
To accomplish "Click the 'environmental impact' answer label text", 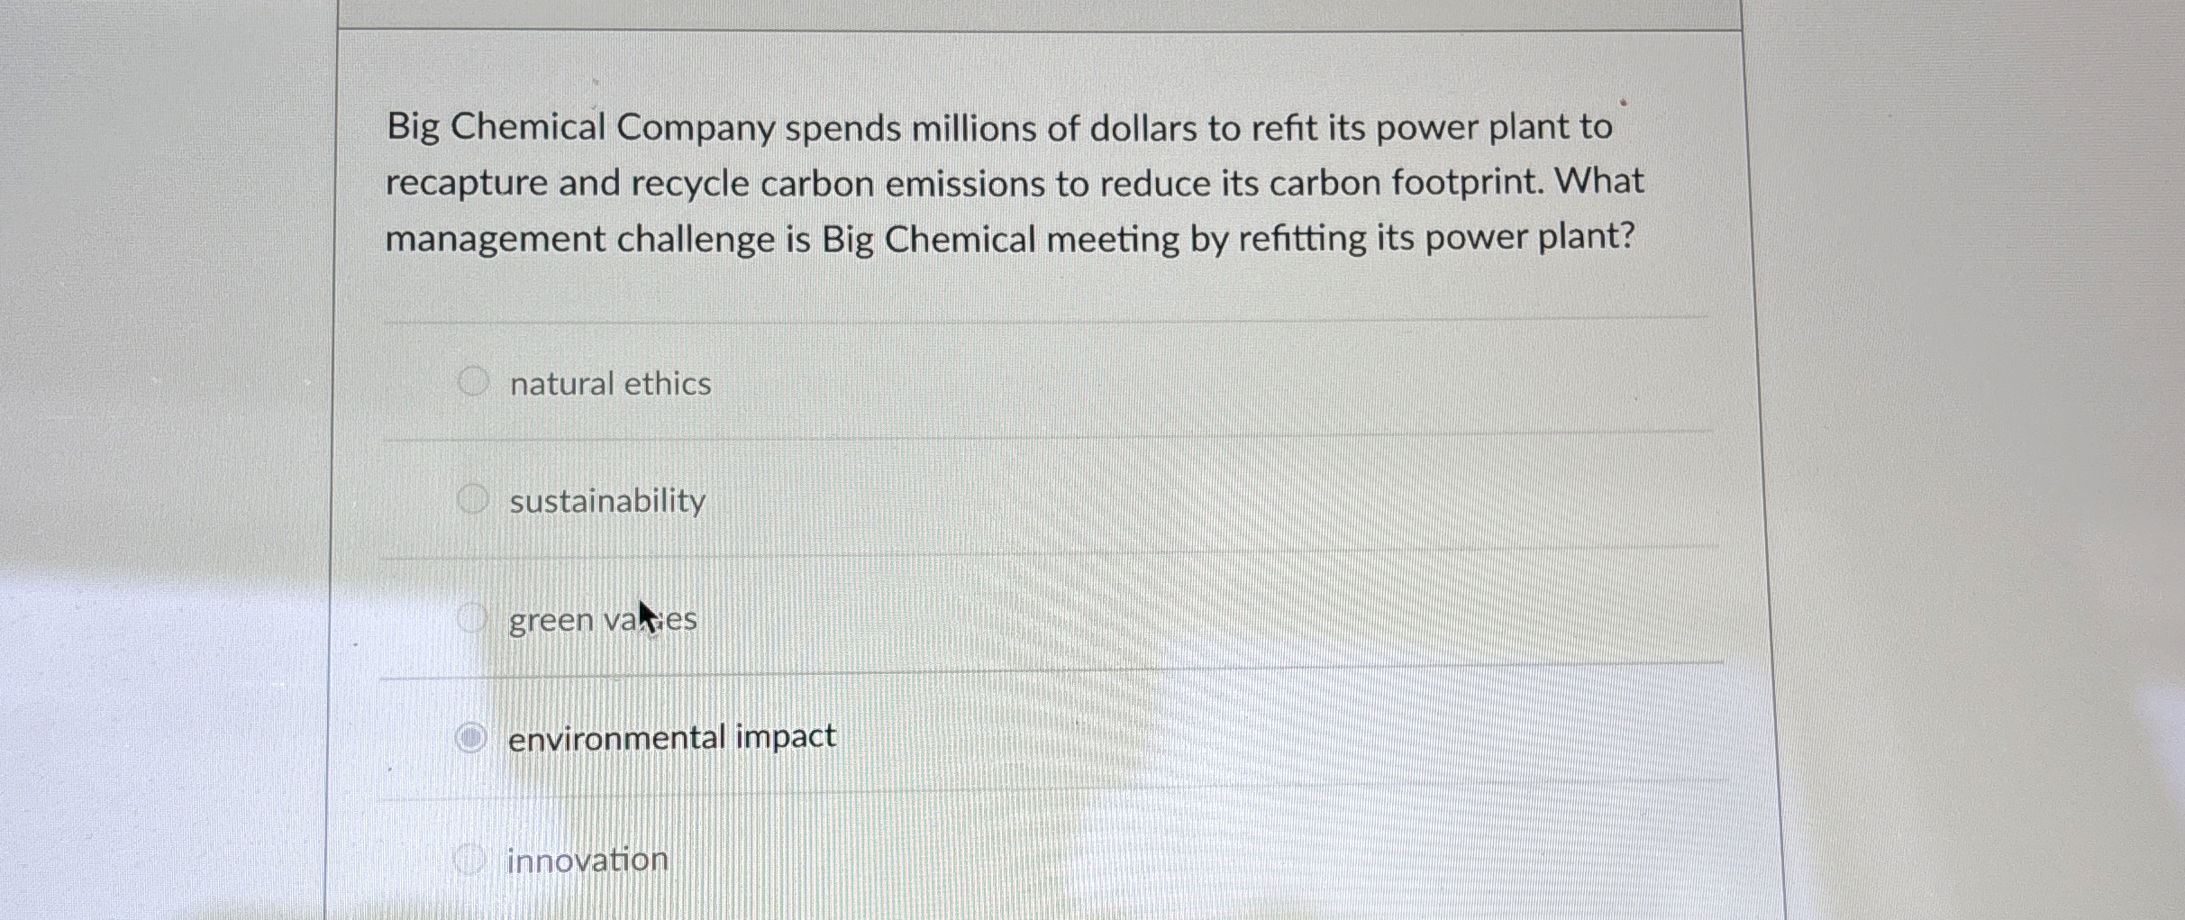I will pos(671,738).
